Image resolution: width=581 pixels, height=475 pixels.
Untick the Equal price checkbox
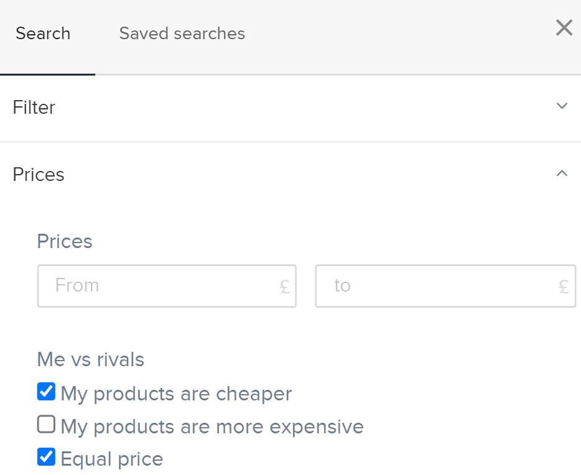tap(46, 457)
